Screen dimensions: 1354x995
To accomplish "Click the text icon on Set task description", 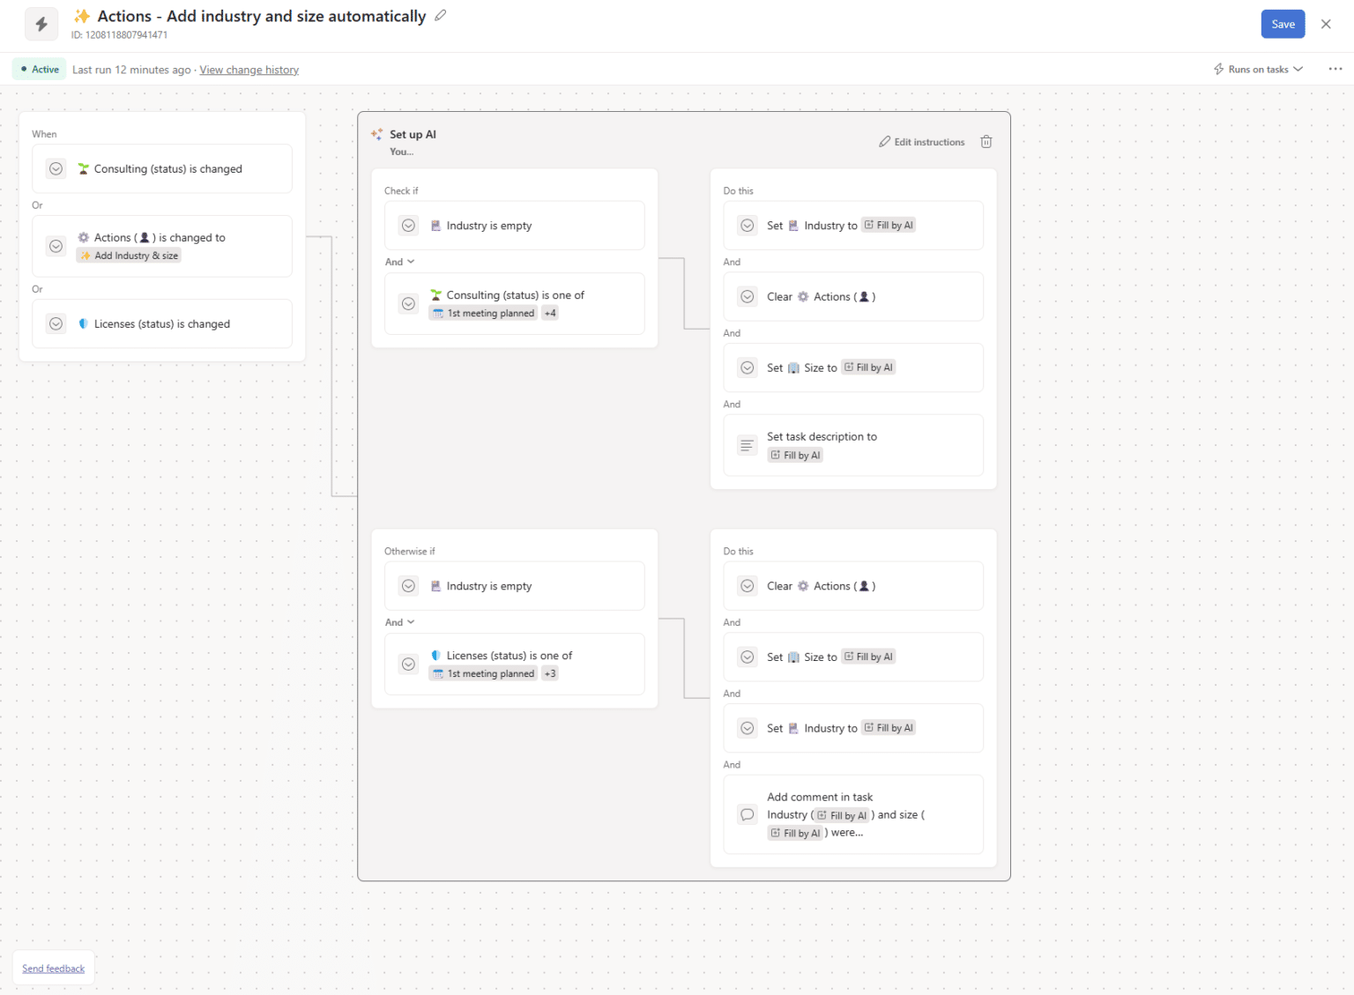I will 748,446.
